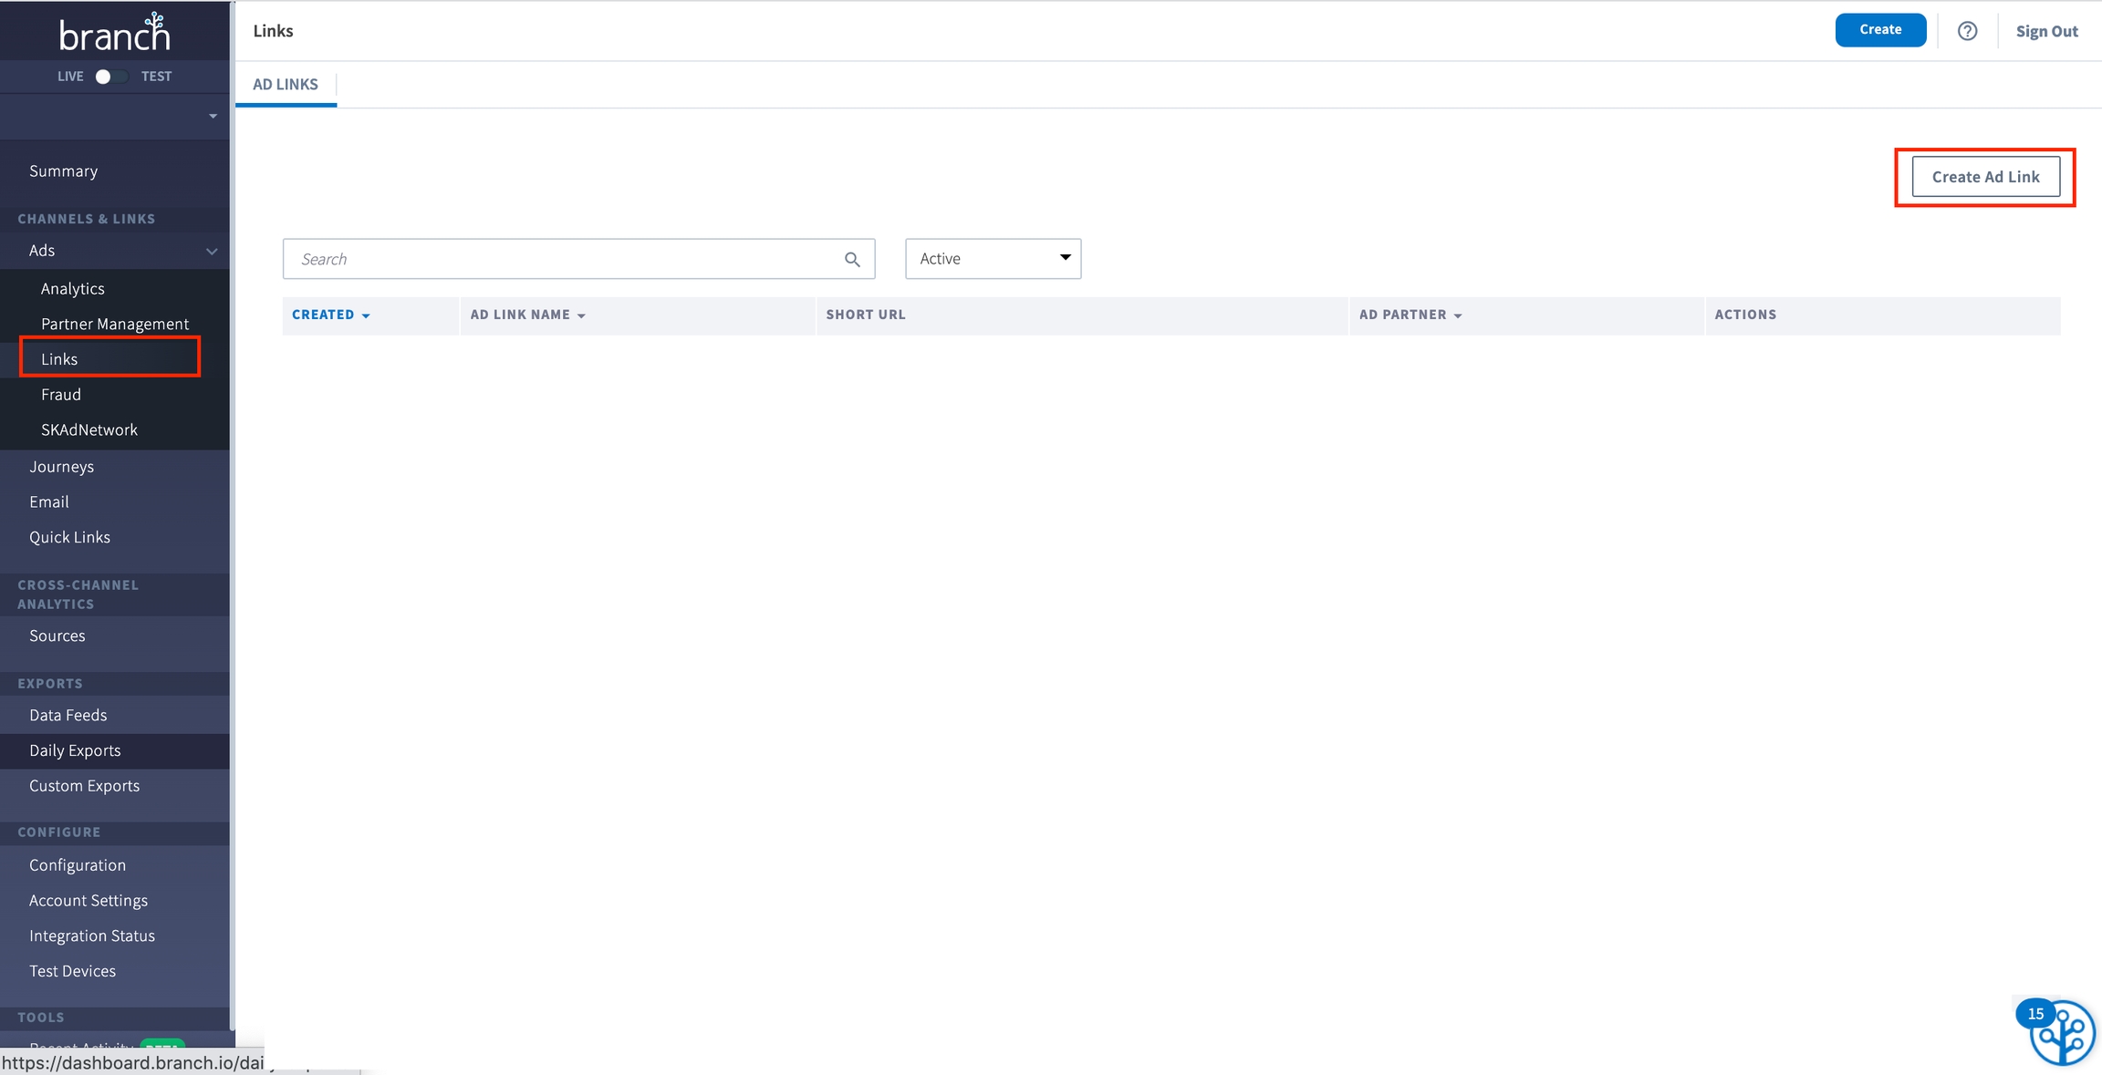Click the Ad Partner sort arrow
Viewport: 2102px width, 1075px height.
click(1458, 315)
